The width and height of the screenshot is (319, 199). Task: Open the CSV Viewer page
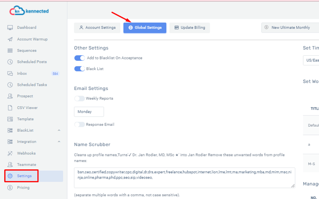point(27,108)
